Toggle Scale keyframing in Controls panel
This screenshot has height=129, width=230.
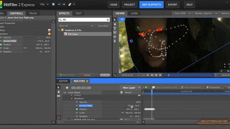coord(1,48)
